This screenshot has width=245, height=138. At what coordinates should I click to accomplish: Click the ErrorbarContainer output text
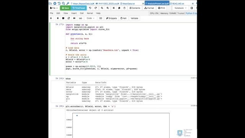pyautogui.click(x=90, y=110)
